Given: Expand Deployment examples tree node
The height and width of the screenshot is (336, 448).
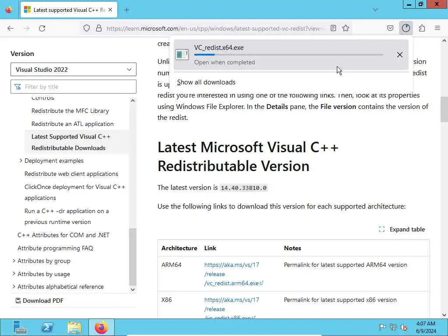Looking at the screenshot, I should point(21,161).
